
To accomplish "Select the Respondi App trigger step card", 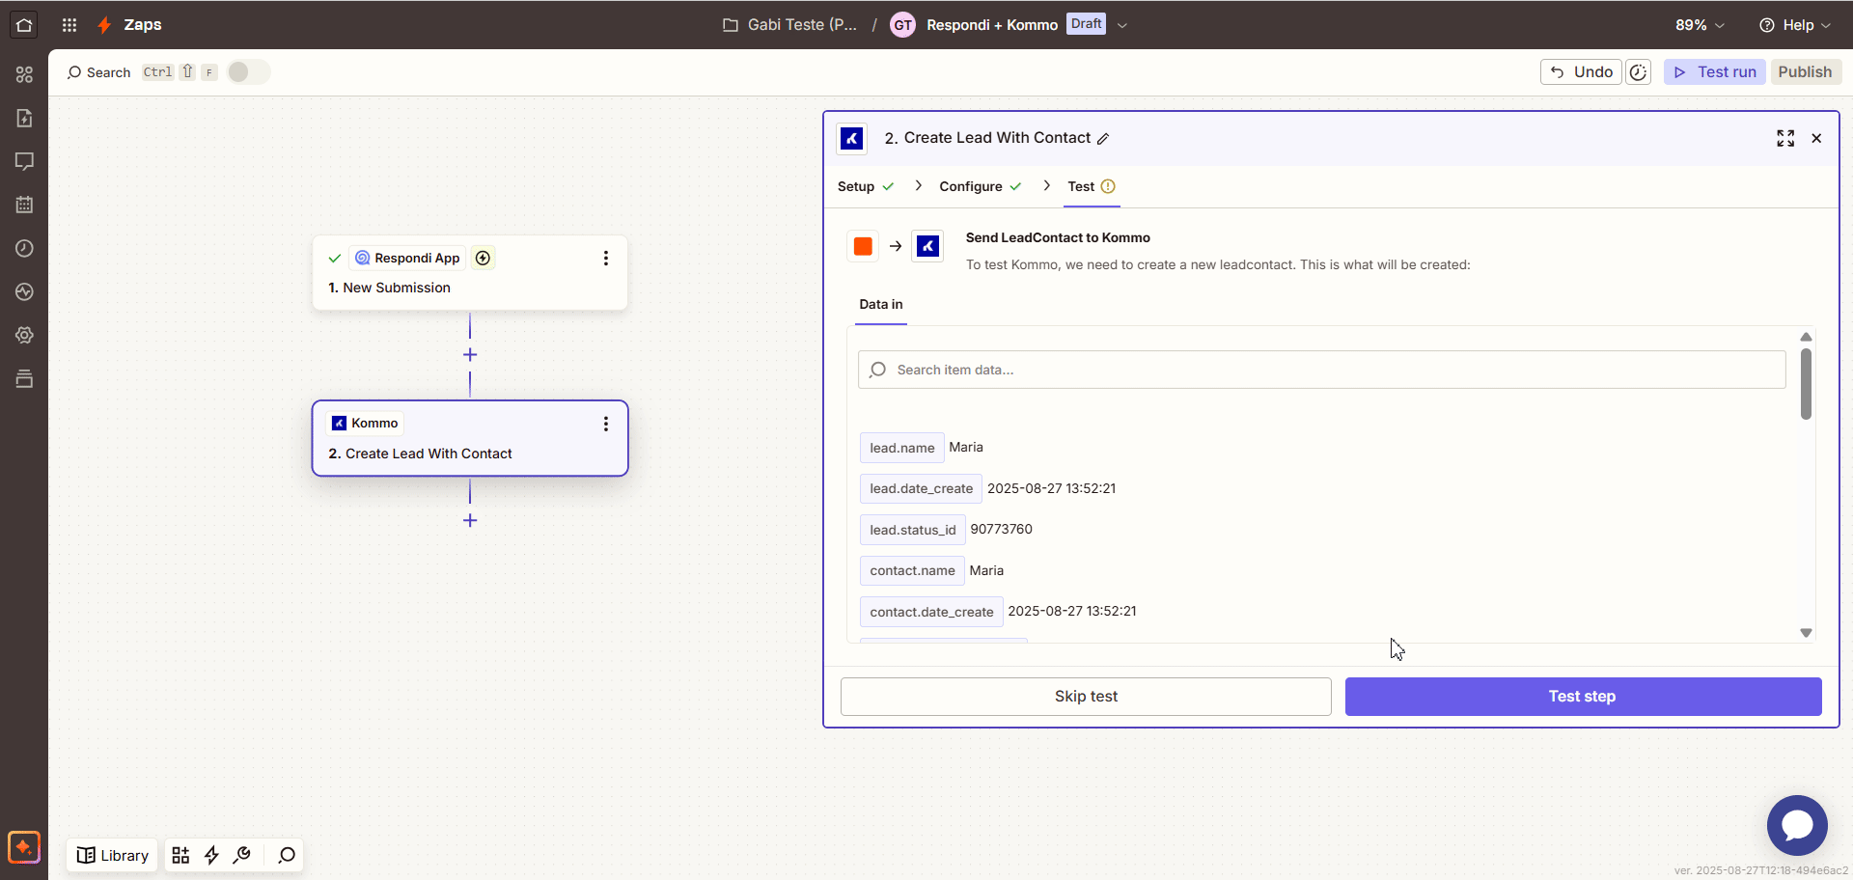I will [470, 273].
